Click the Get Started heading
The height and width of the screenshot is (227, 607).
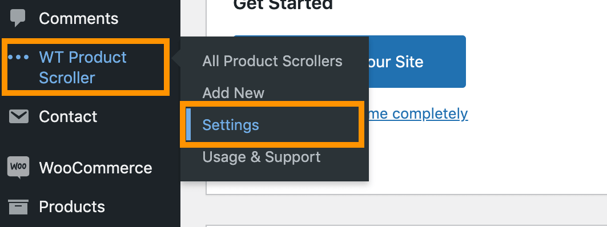(283, 5)
